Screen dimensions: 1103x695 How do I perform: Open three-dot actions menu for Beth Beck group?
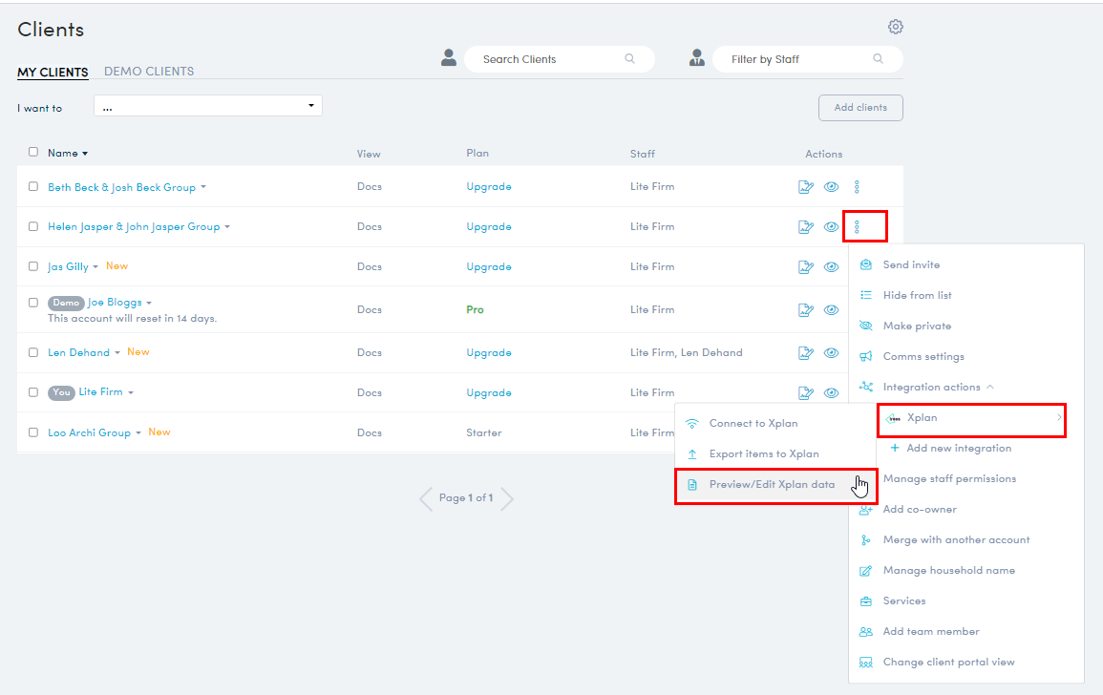857,187
